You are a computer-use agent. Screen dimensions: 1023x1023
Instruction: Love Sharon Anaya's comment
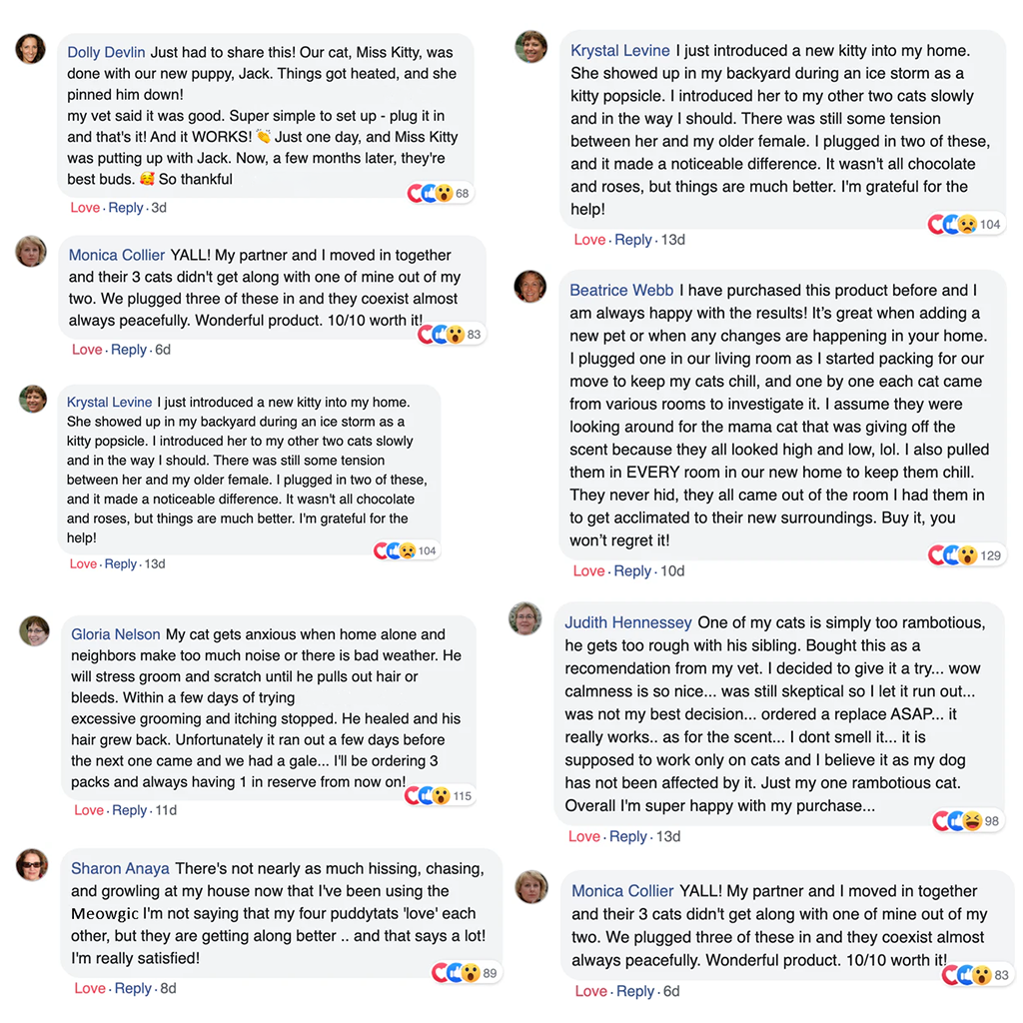click(90, 988)
